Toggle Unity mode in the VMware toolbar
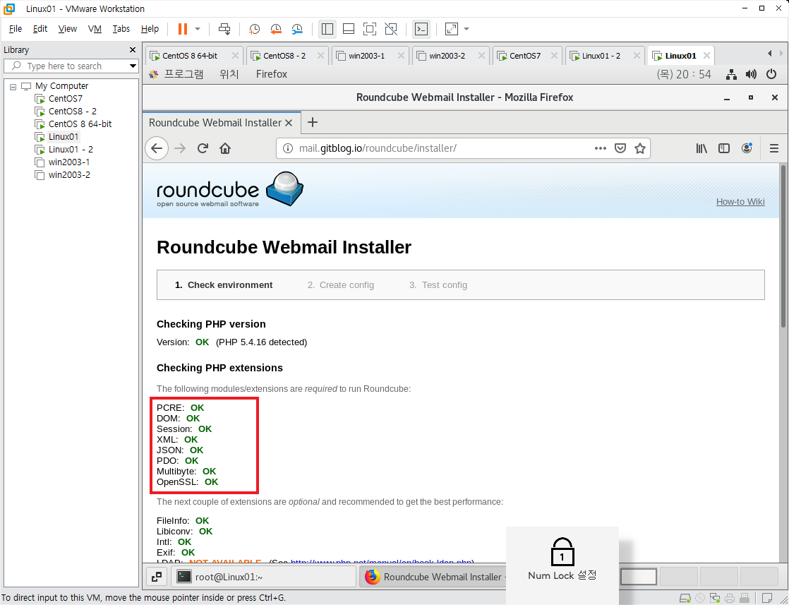Screen dimensions: 789x605 point(391,29)
